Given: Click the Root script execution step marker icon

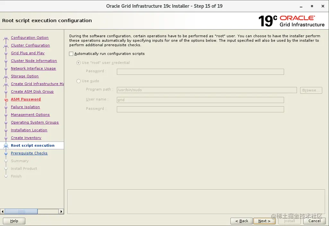Looking at the screenshot, I should click(x=6, y=146).
